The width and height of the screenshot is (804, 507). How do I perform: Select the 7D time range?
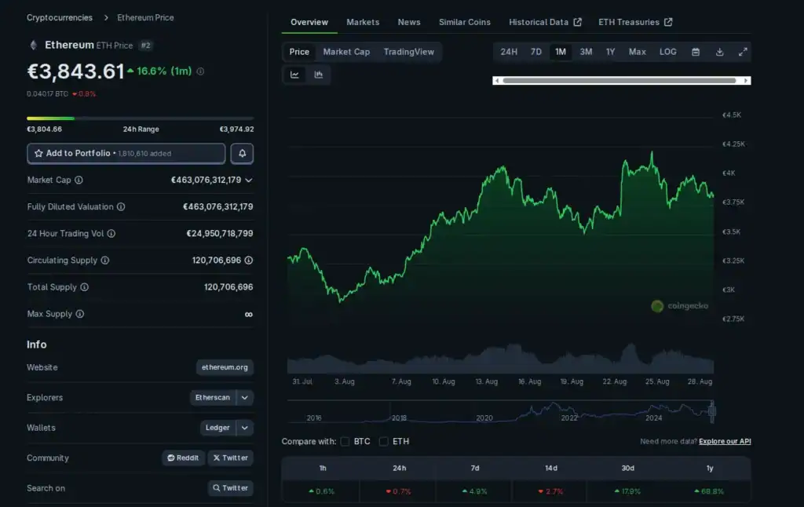(x=536, y=52)
